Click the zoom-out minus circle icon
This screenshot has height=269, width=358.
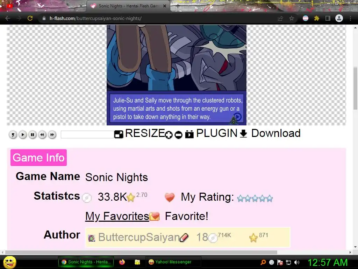pyautogui.click(x=179, y=135)
